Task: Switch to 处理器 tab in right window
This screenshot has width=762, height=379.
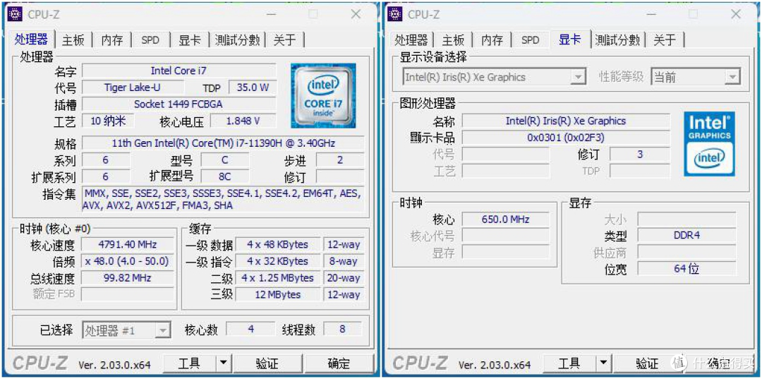Action: (411, 40)
